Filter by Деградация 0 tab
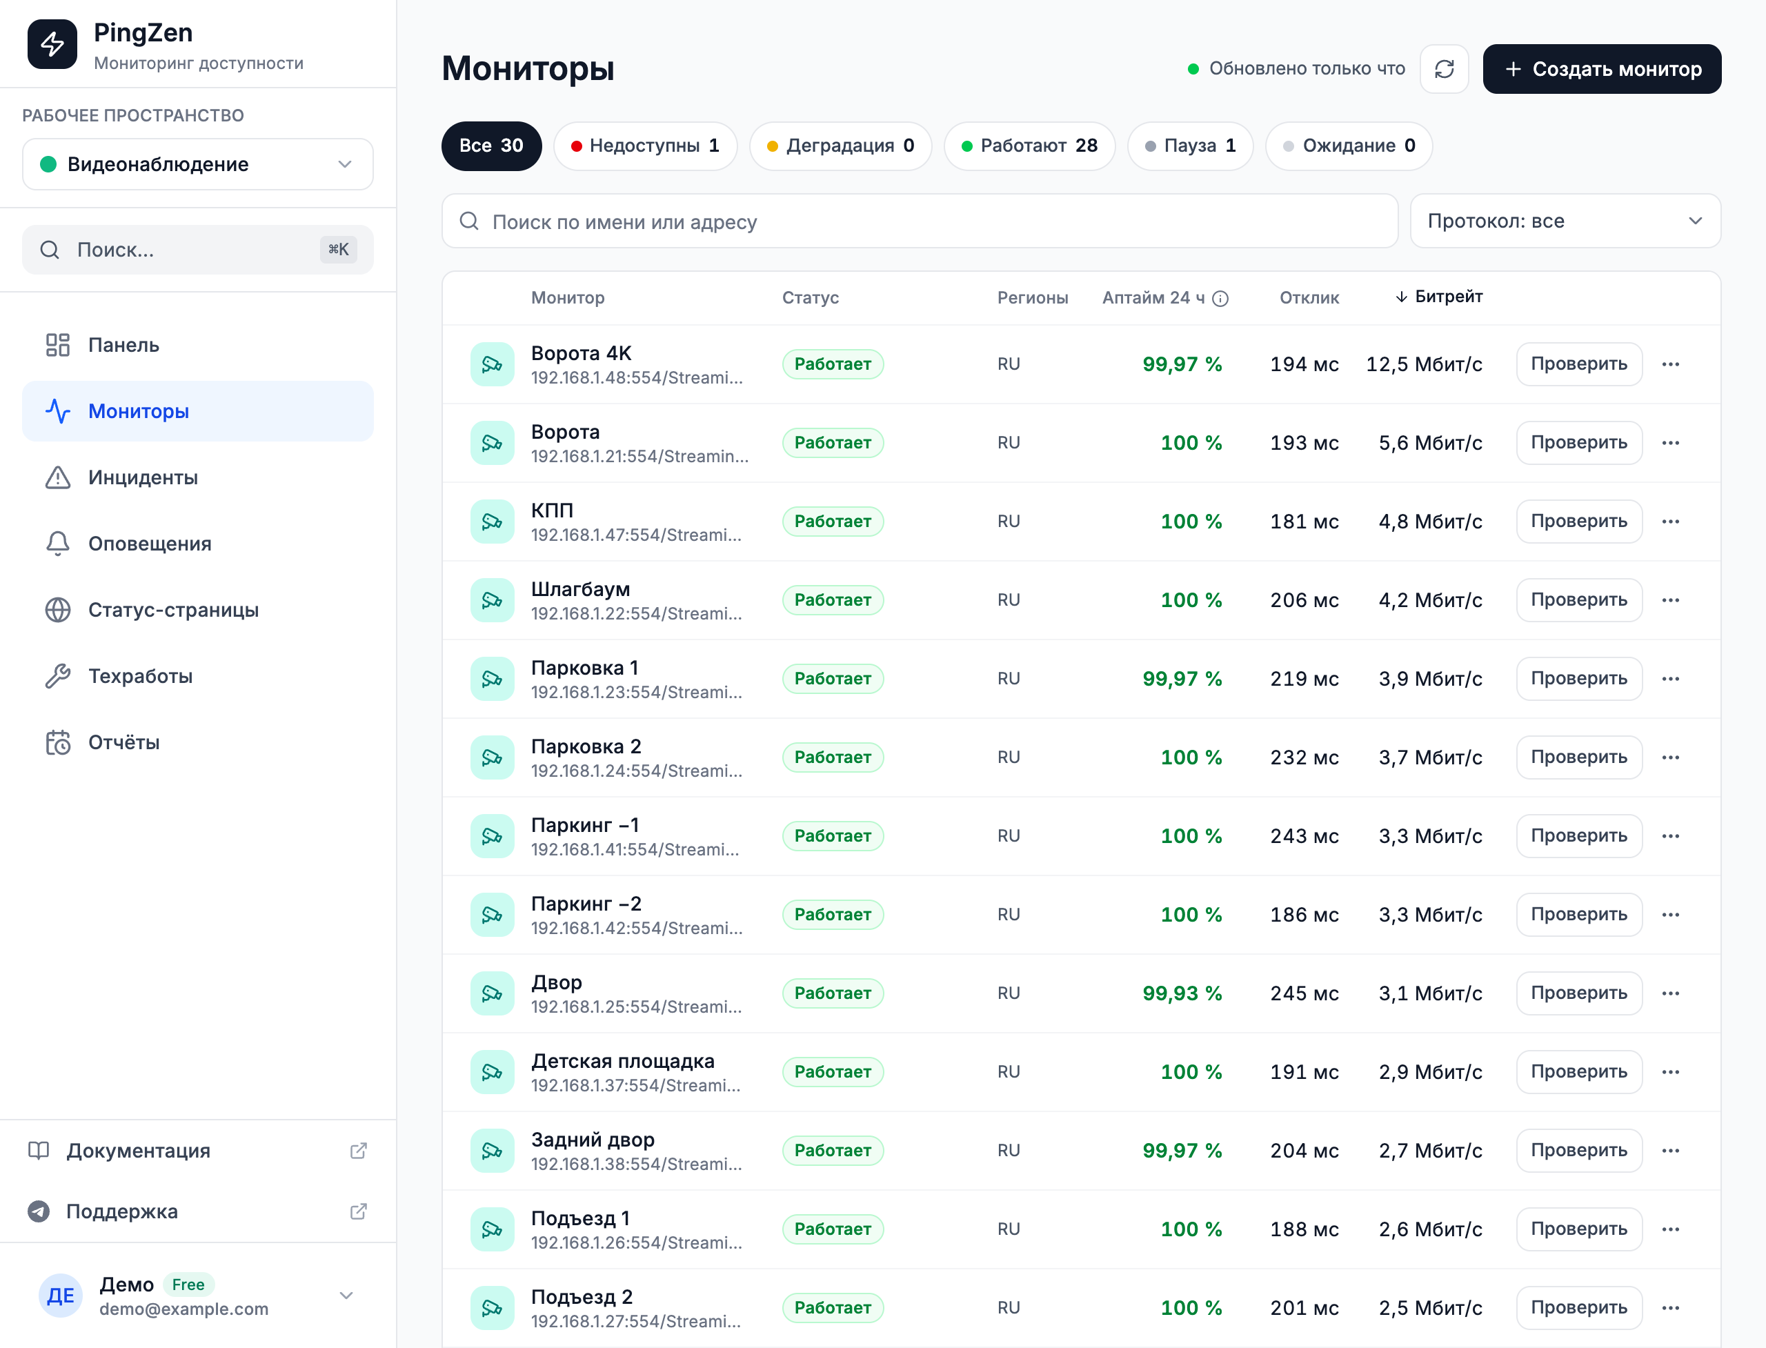 click(841, 146)
